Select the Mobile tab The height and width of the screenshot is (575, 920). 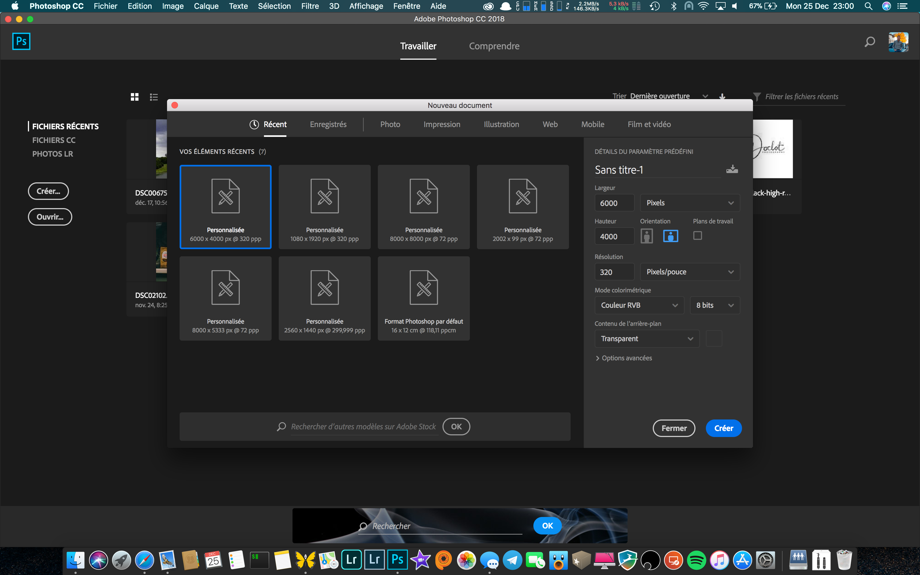592,124
